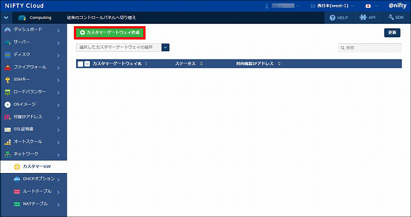Open SSHキー menu item
This screenshot has width=411, height=217.
pyautogui.click(x=33, y=80)
